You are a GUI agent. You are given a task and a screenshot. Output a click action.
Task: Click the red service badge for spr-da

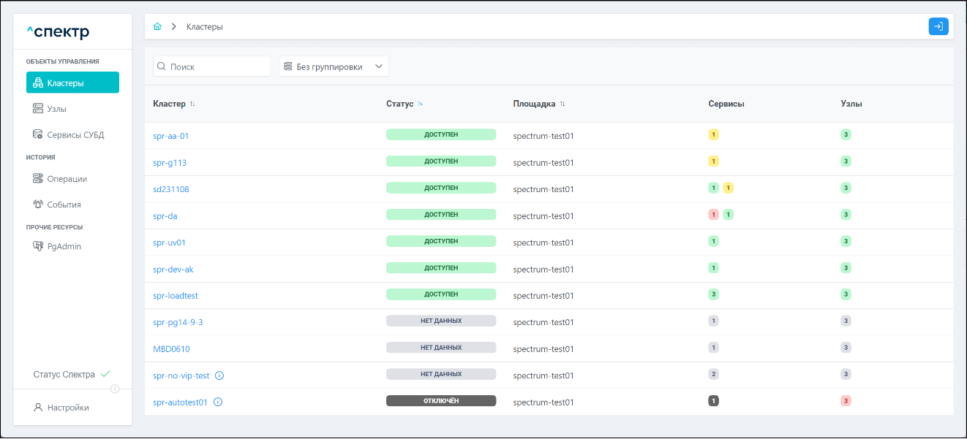point(713,215)
